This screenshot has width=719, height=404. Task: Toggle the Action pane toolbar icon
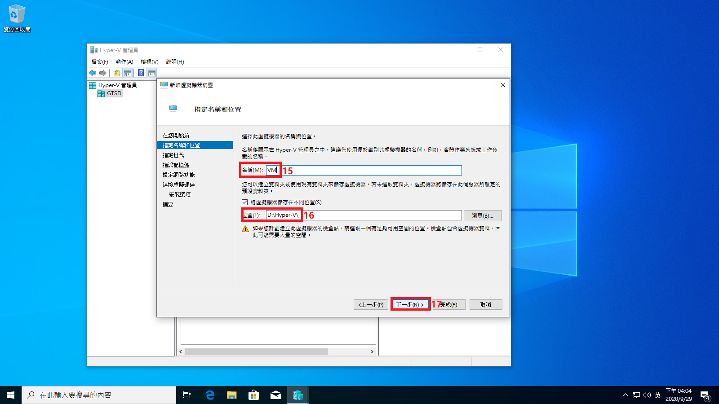pyautogui.click(x=152, y=73)
